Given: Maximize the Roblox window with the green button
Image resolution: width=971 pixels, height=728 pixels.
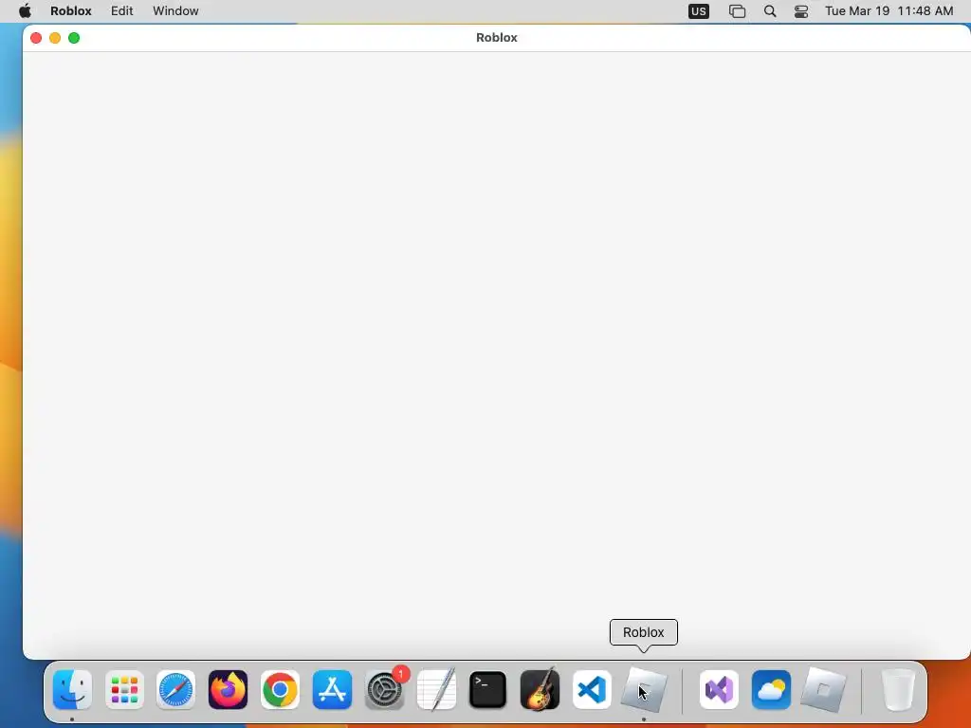Looking at the screenshot, I should tap(74, 38).
